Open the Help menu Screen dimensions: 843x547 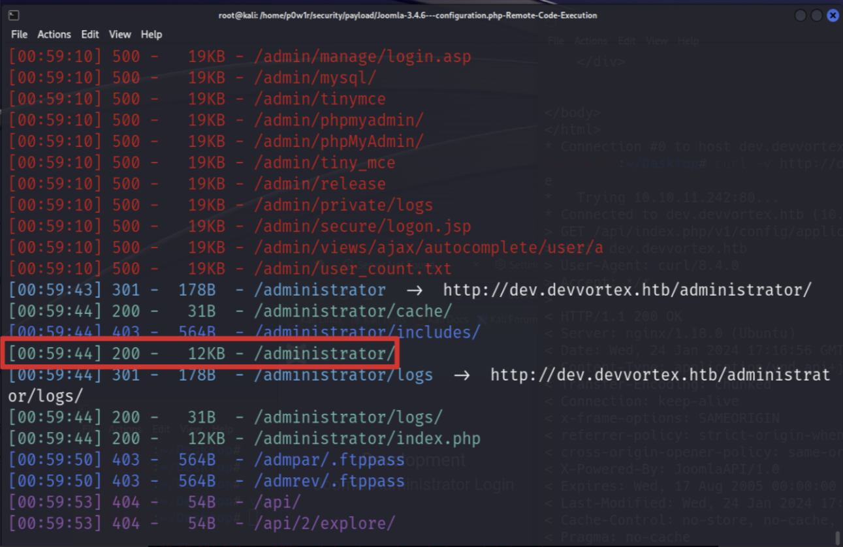tap(151, 35)
